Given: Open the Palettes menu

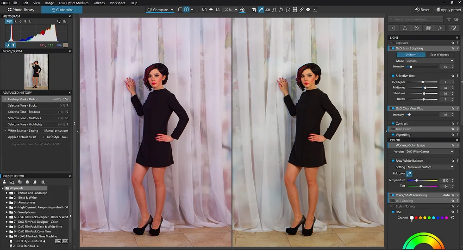Looking at the screenshot, I should (x=99, y=3).
